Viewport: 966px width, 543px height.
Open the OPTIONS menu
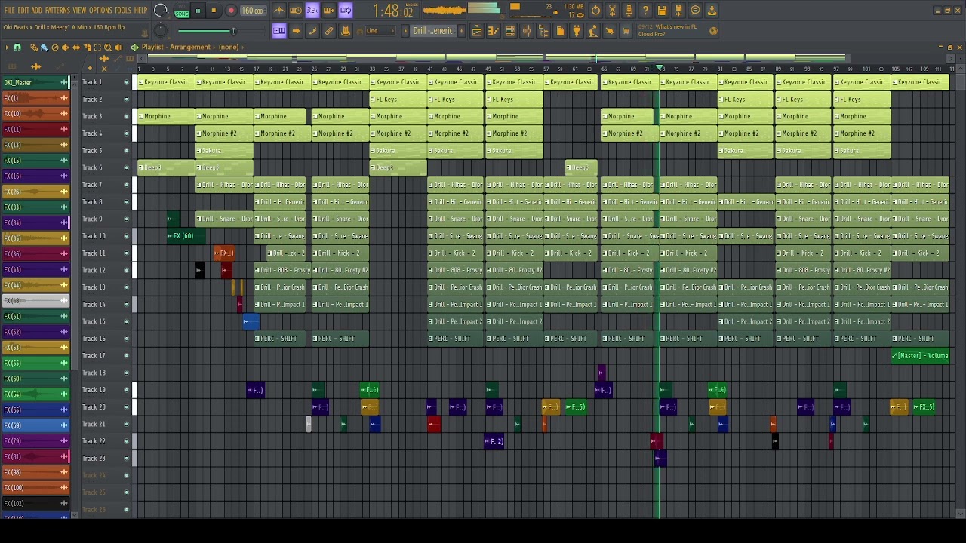[100, 11]
